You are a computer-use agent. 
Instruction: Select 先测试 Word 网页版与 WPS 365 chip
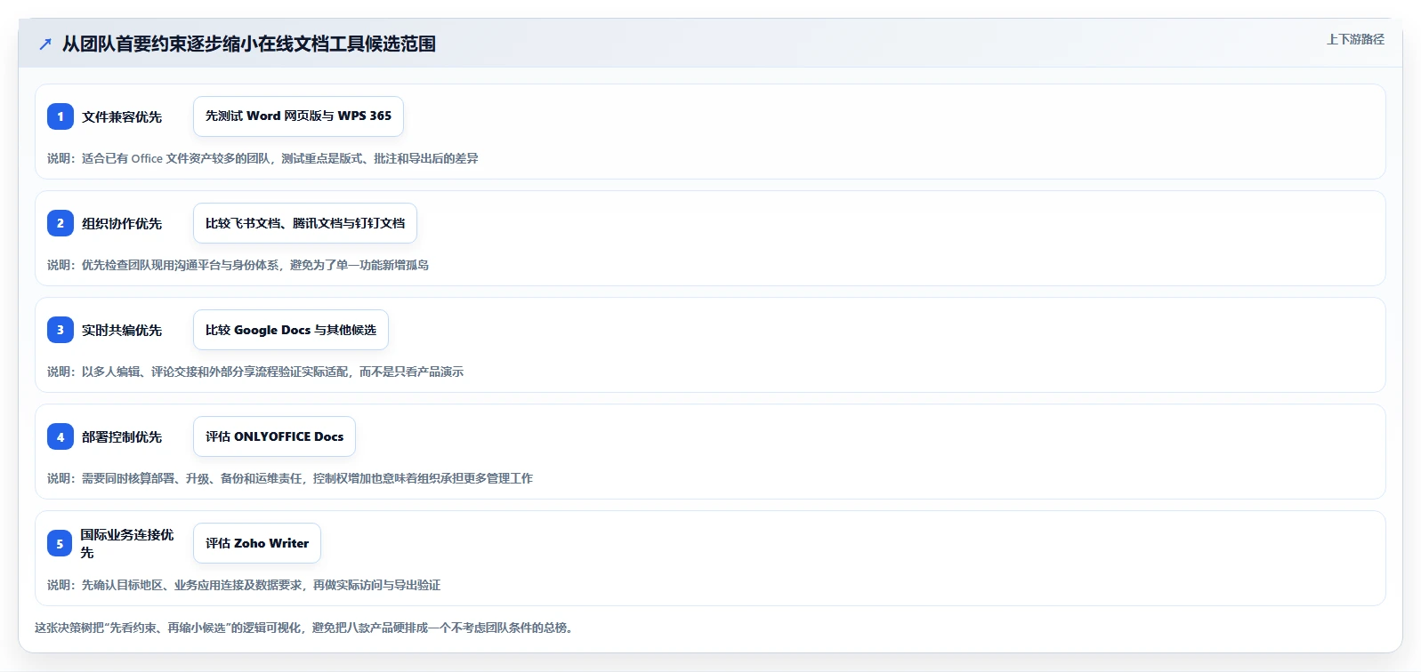pos(298,116)
